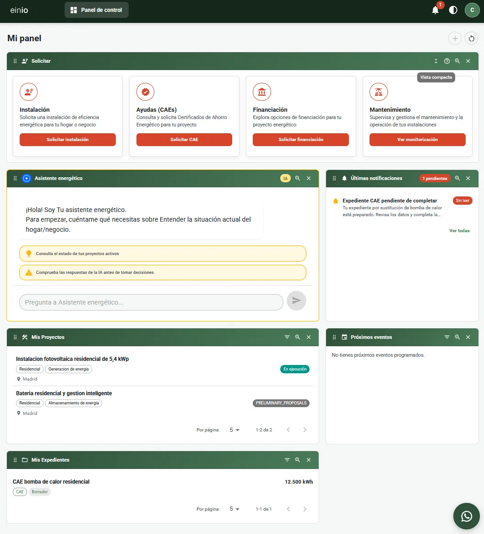Open per-page dropdown in Mis Expedientes
The height and width of the screenshot is (534, 484).
[234, 509]
